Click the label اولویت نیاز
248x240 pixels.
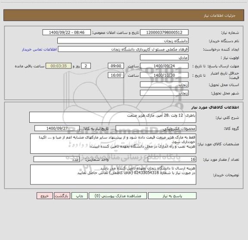(229, 58)
